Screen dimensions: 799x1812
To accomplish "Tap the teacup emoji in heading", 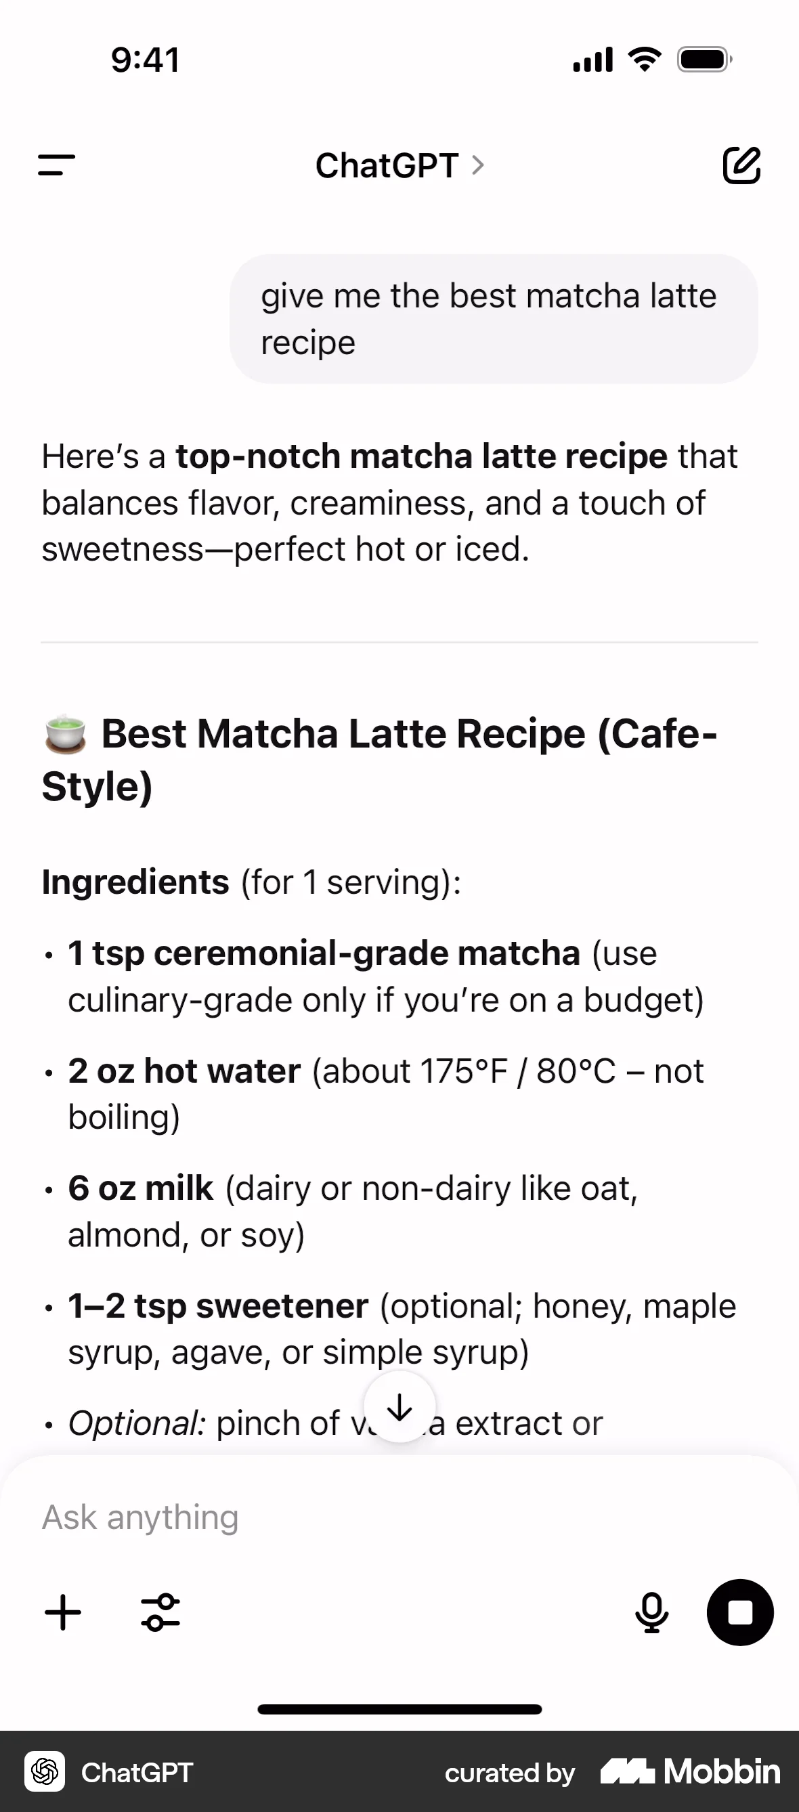I will point(66,733).
